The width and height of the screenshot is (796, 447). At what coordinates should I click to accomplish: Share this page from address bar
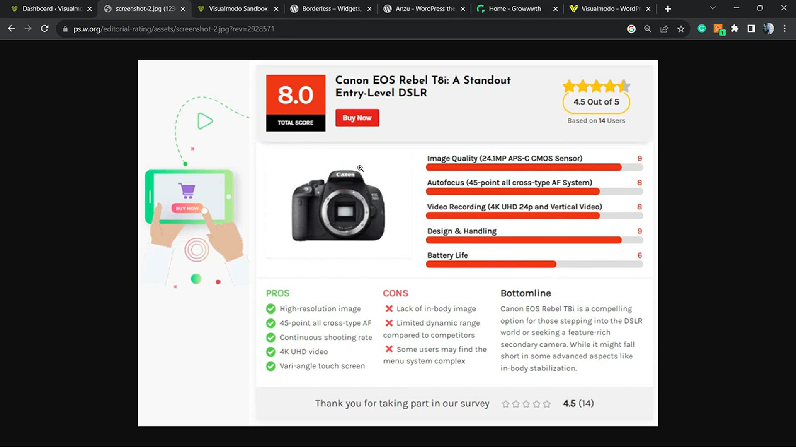click(x=664, y=29)
